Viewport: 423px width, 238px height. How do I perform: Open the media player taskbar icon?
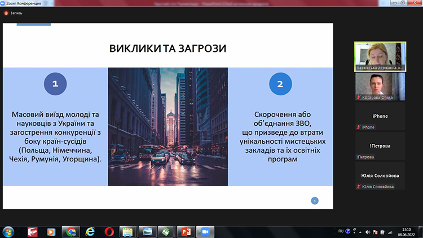[51, 232]
